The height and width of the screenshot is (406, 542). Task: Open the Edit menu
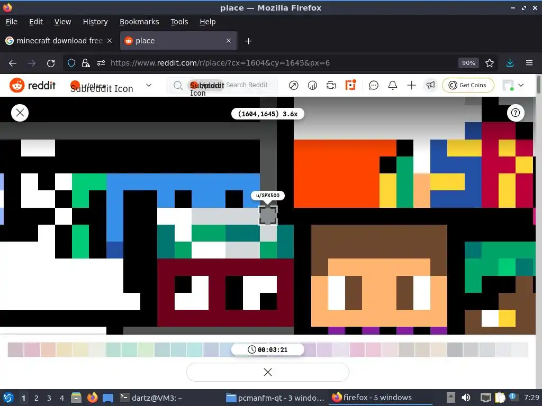tap(36, 22)
